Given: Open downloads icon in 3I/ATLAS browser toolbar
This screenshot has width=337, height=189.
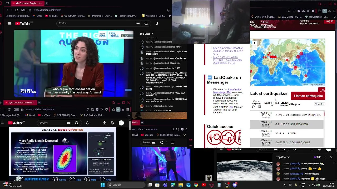Looking at the screenshot, I should click(x=123, y=109).
